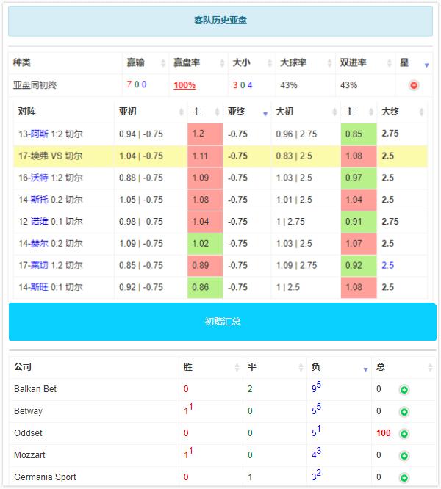Click the 1.09 | 2.75 opening total cell
Viewport: 441px width, 489px height.
[x=296, y=265]
